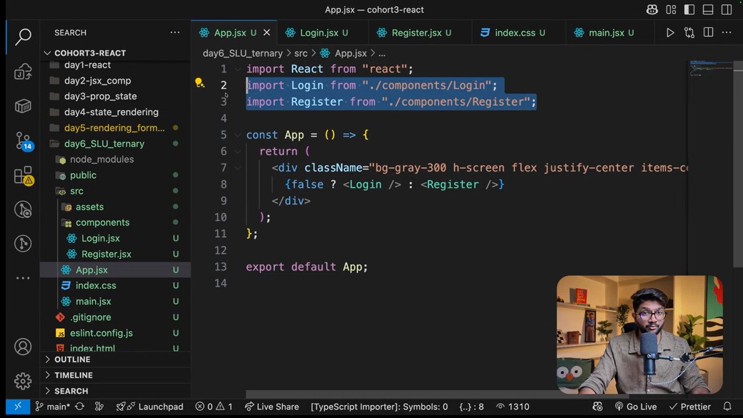
Task: Open additional views ellipsis in activity bar
Action: 23,279
